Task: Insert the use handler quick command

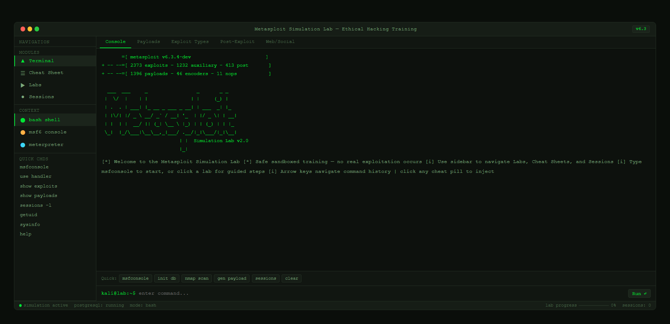Action: tap(36, 176)
